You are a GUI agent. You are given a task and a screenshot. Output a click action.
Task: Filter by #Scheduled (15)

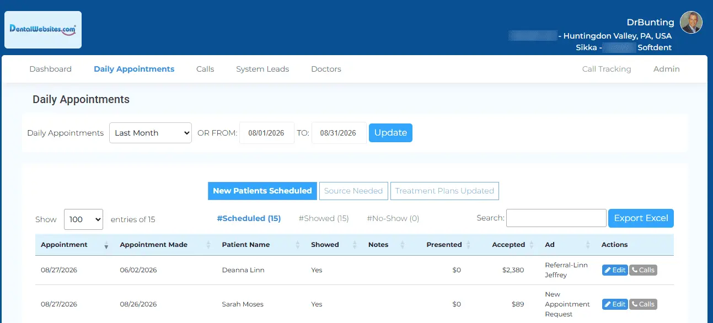249,218
